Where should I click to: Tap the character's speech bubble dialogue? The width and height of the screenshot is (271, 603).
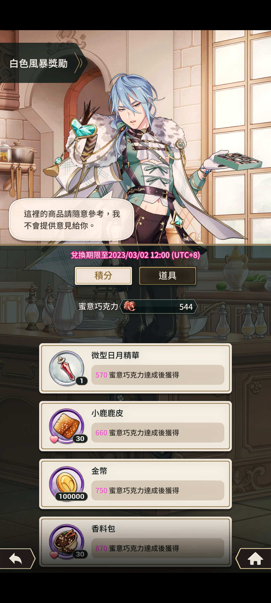(x=72, y=220)
